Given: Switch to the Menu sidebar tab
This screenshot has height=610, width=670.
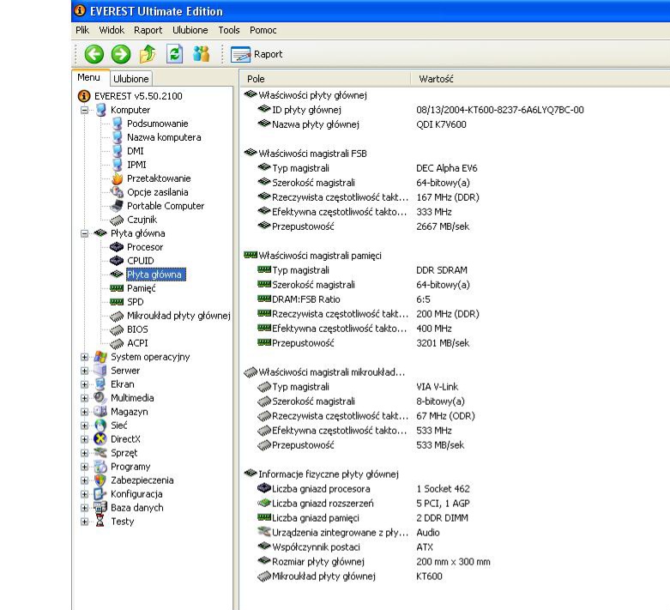Looking at the screenshot, I should 89,77.
